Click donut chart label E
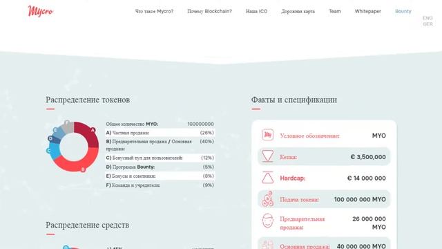Viewport: 442px width, 249px height. click(55, 130)
